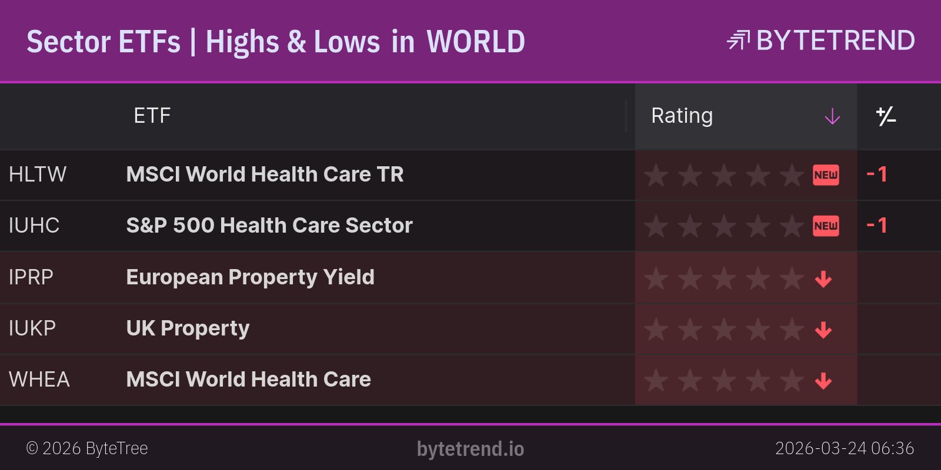
Task: Open S&P 500 Health Care Sector entry
Action: [269, 226]
